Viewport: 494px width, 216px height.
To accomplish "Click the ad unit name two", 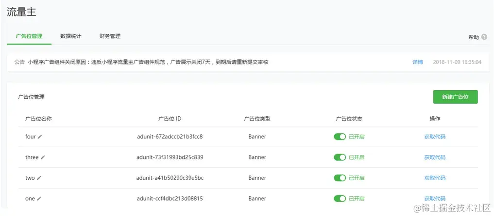I will coord(30,178).
